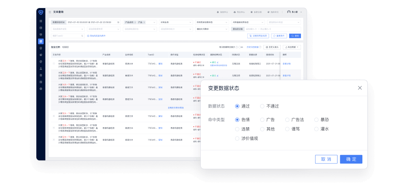Image resolution: width=404 pixels, height=189 pixels.
Task: Click the batch modify link under first 通过
Action: point(219,66)
